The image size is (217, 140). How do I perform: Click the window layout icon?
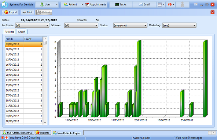point(160,4)
